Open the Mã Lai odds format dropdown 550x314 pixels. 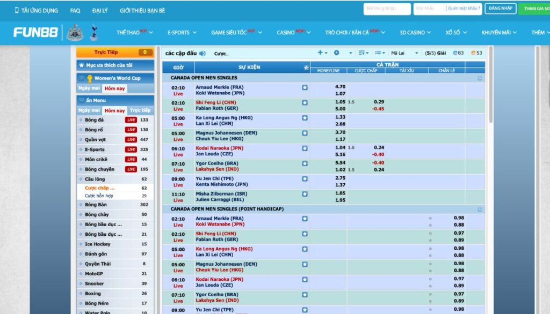tap(404, 53)
